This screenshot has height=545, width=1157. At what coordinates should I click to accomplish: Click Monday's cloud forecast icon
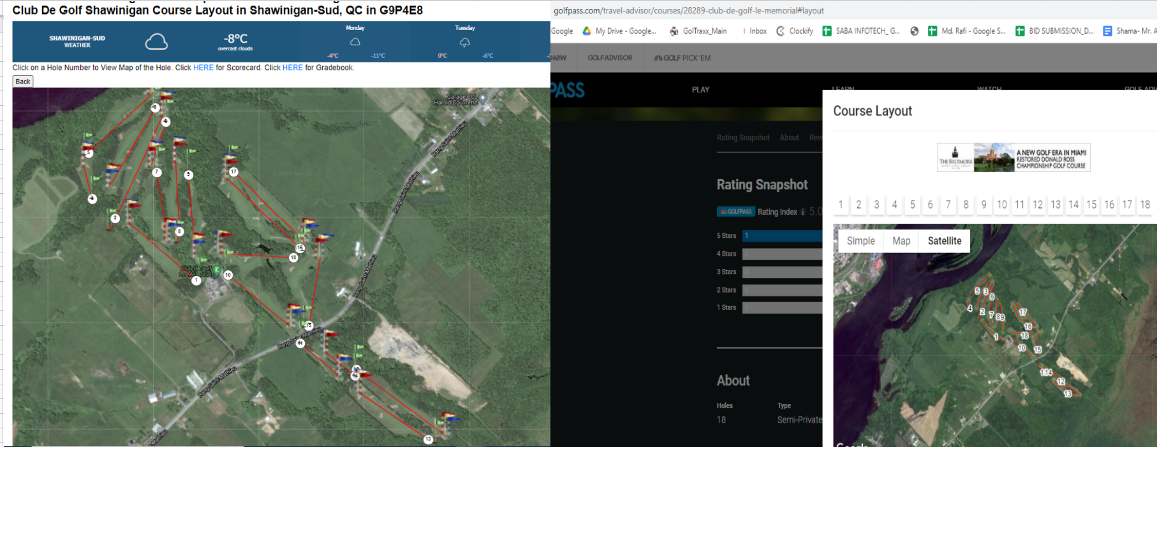355,41
